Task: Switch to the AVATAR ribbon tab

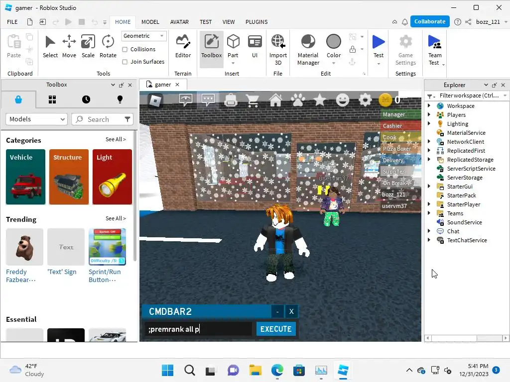Action: pos(179,22)
